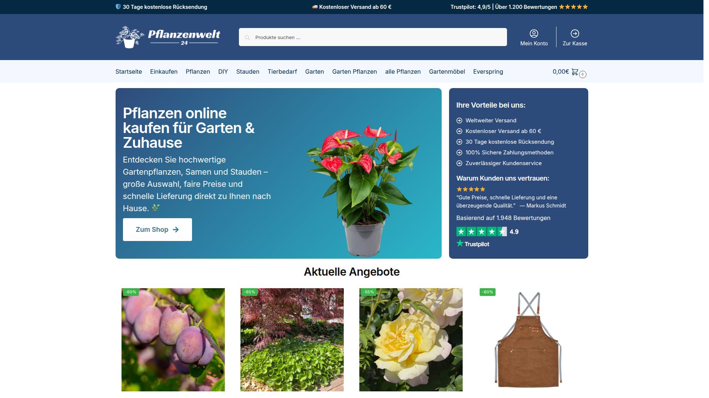
Task: Click the Zur Kasse arrow icon
Action: 575,34
